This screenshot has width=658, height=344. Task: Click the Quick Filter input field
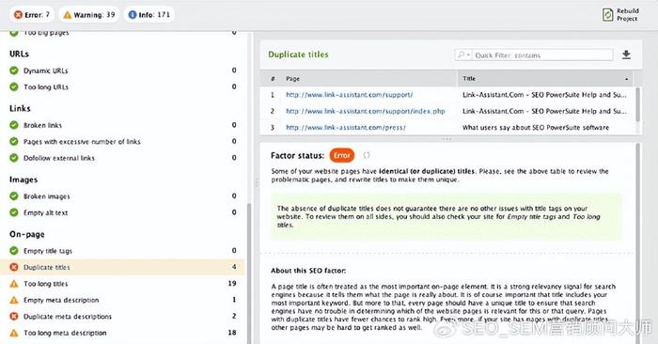point(542,55)
